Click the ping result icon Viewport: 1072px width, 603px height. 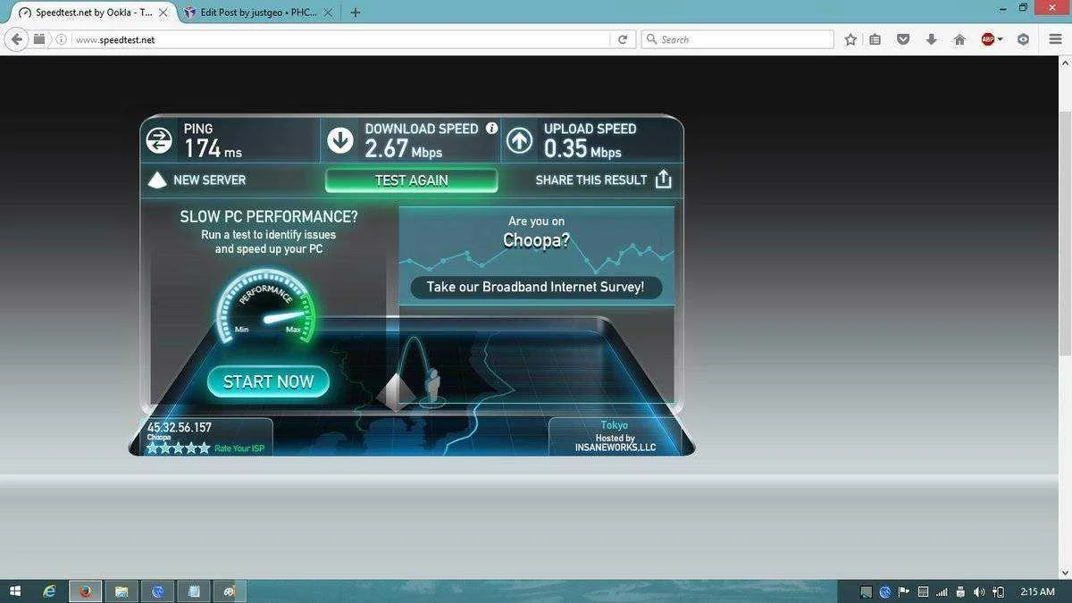coord(159,140)
